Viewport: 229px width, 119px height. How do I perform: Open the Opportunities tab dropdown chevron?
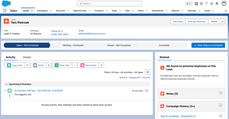90,11
